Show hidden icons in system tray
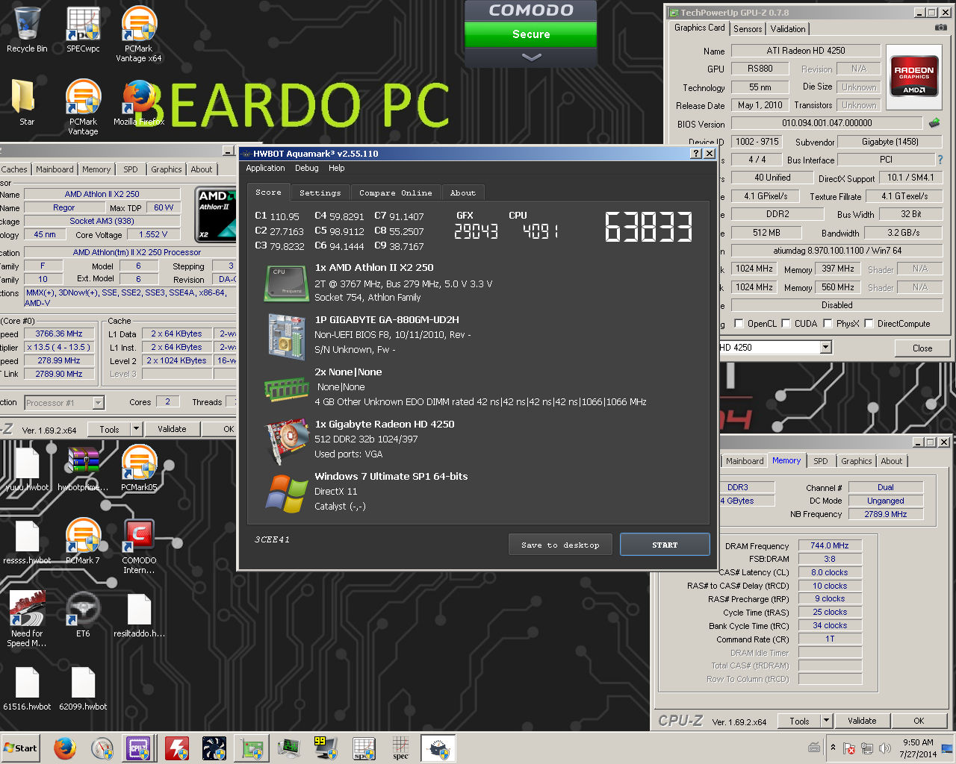 pyautogui.click(x=833, y=748)
